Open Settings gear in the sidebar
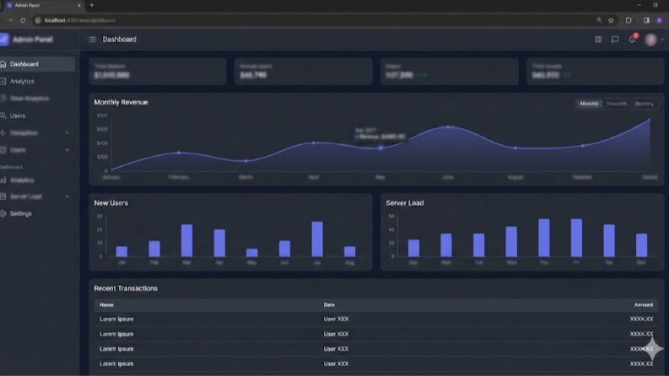The height and width of the screenshot is (376, 669). (17, 213)
